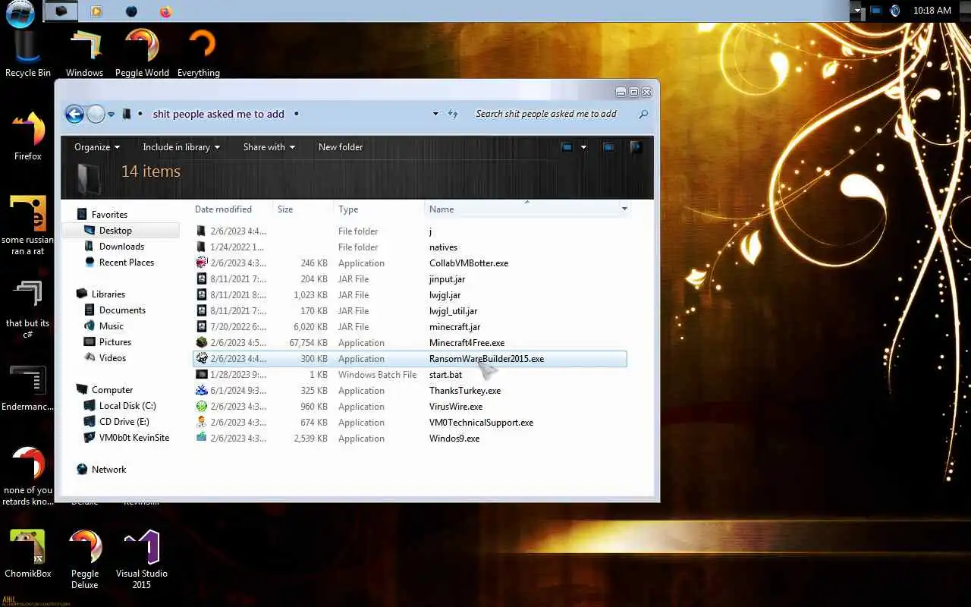Viewport: 971px width, 607px height.
Task: Click the Help icon in Explorer toolbar
Action: tap(636, 147)
